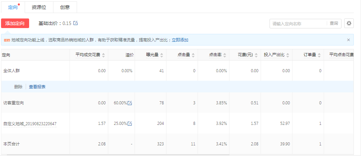The image size is (361, 156).
Task: Switch to the 资源位 tab
Action: coord(39,7)
